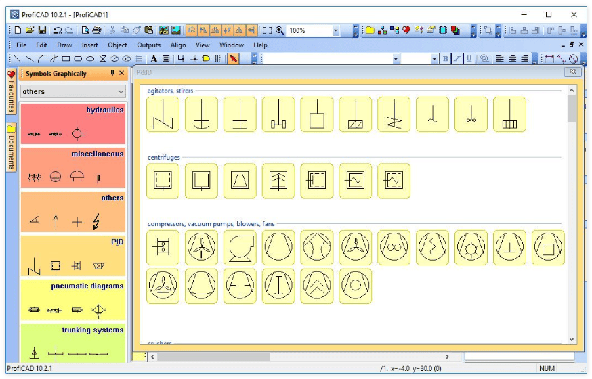Select the trunking systems symbol group
The image size is (592, 379).
tap(73, 343)
